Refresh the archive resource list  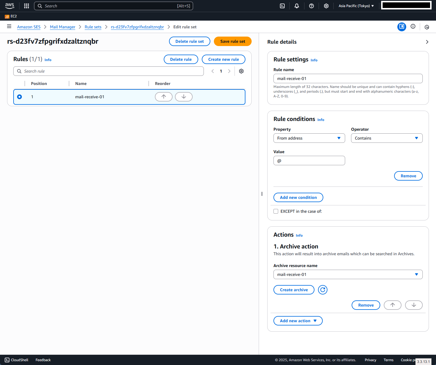pos(323,290)
